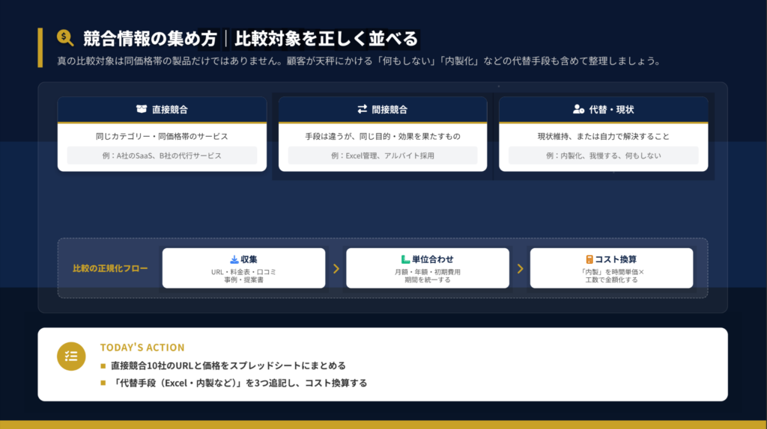Click the example box reading 内製化、我慢する、何もしない
Viewport: 767px width, 429px height.
[603, 155]
